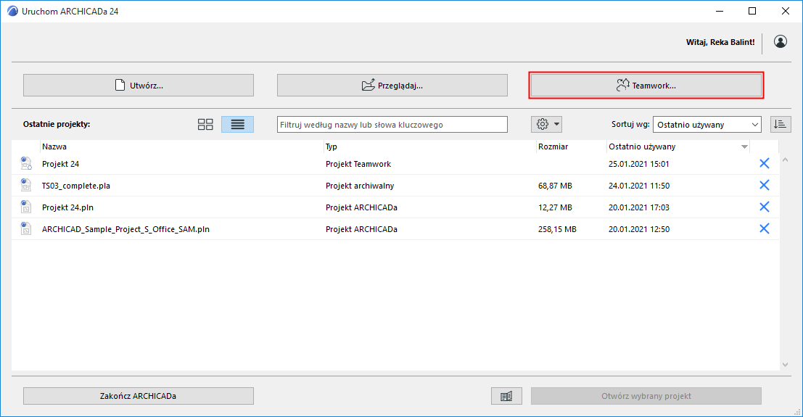Open the user account profile icon
The height and width of the screenshot is (417, 803).
(x=781, y=41)
